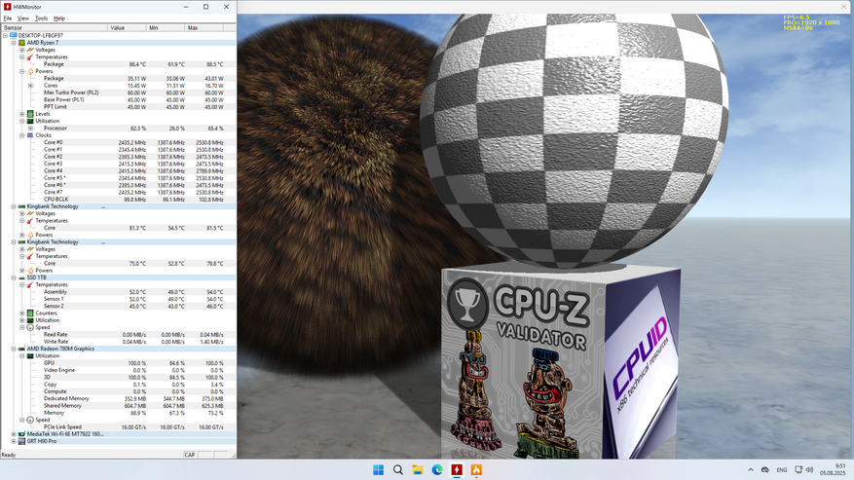The image size is (854, 480).
Task: Click the Clocks node icon
Action: point(30,135)
